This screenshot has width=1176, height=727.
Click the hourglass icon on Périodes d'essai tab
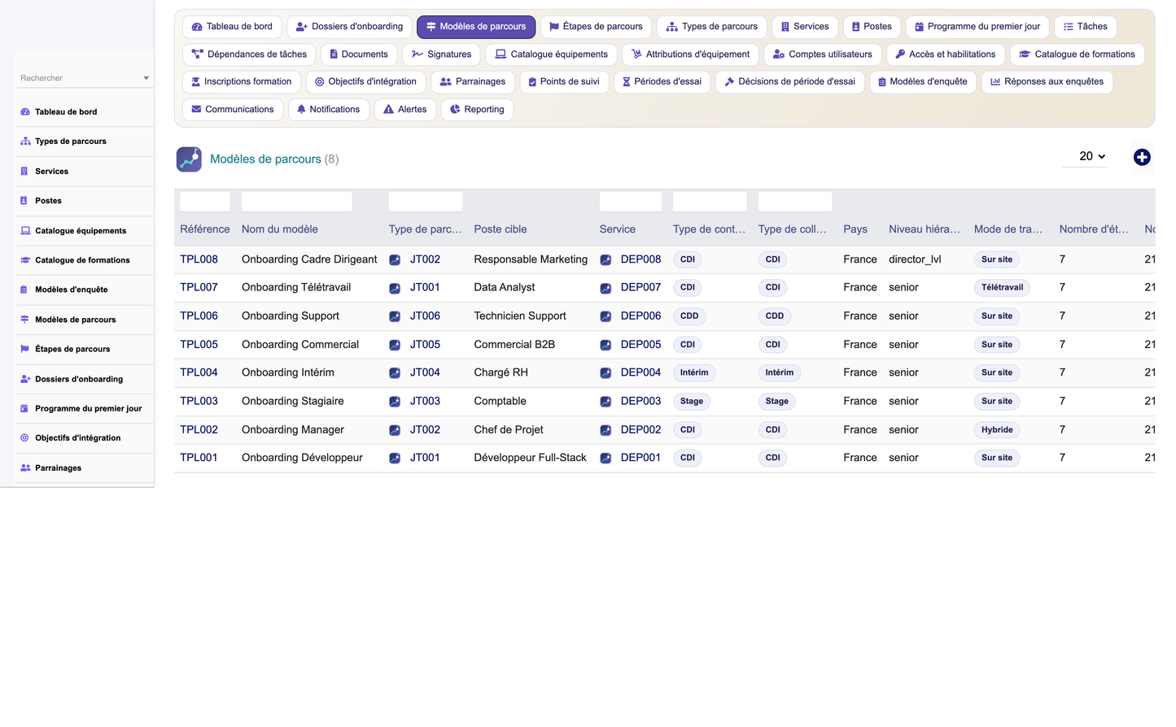[x=626, y=81]
